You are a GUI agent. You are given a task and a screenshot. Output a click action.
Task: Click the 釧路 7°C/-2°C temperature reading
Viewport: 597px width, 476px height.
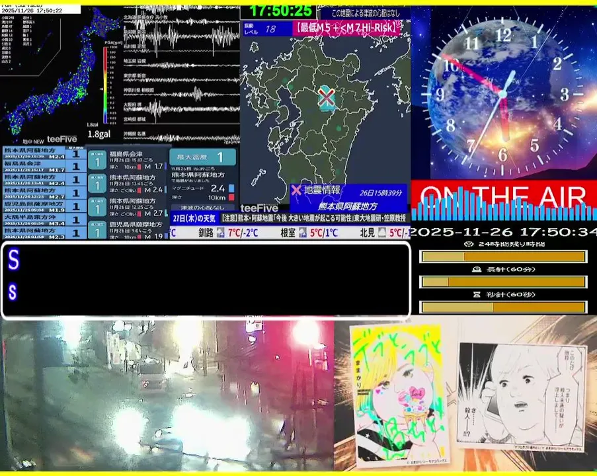pos(243,233)
